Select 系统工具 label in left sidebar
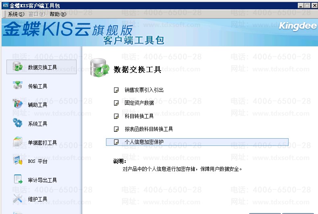318x214 pixels. (x=37, y=124)
